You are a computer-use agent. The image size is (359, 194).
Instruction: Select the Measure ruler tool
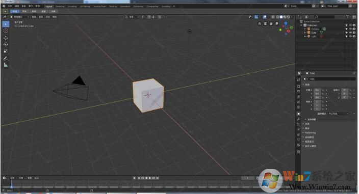click(x=6, y=65)
